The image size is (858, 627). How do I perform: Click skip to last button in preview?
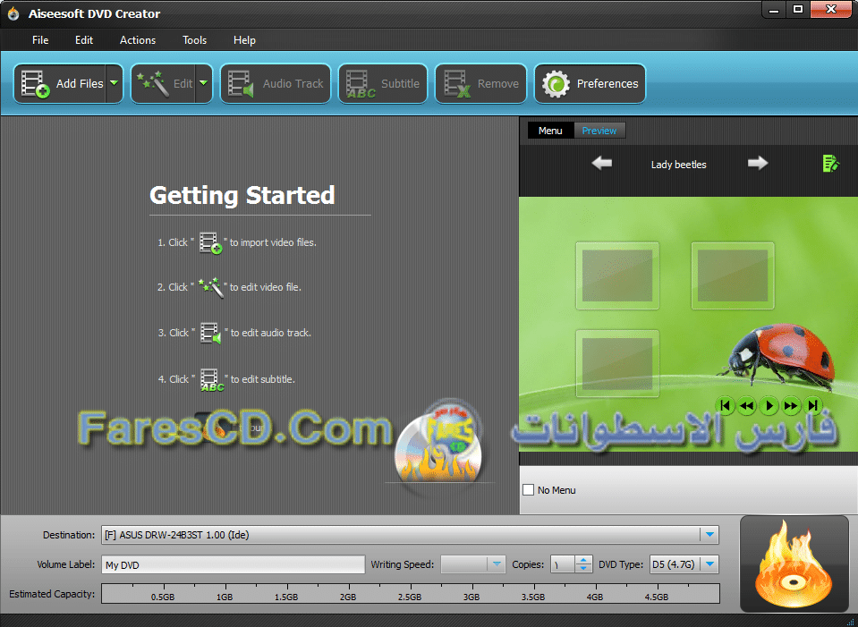point(812,406)
